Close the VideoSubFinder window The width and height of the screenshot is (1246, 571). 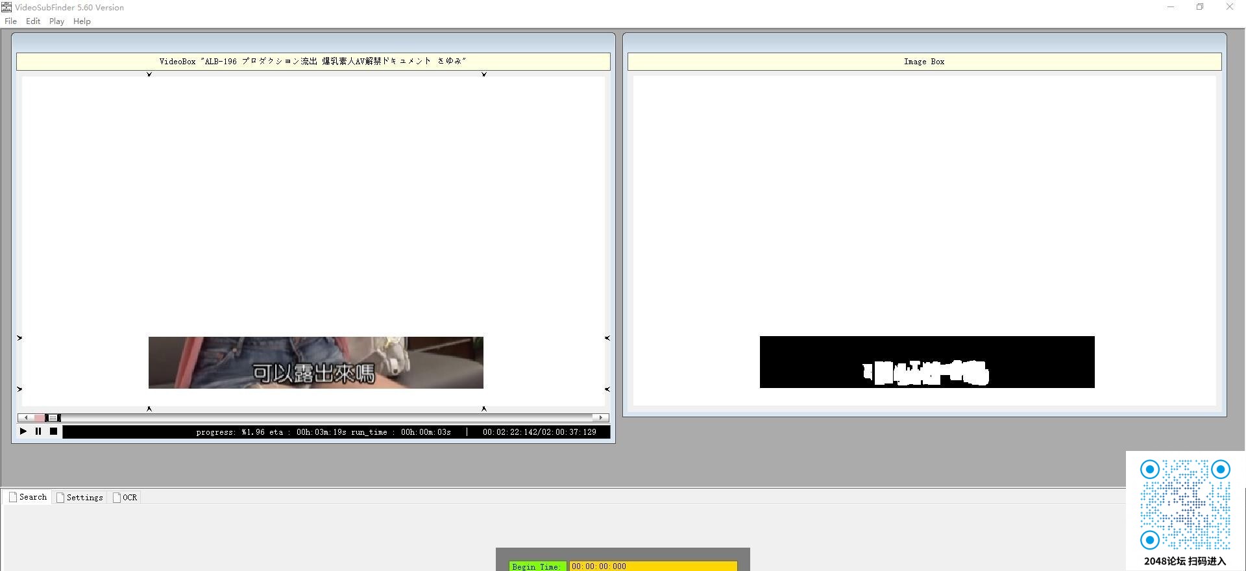tap(1230, 7)
